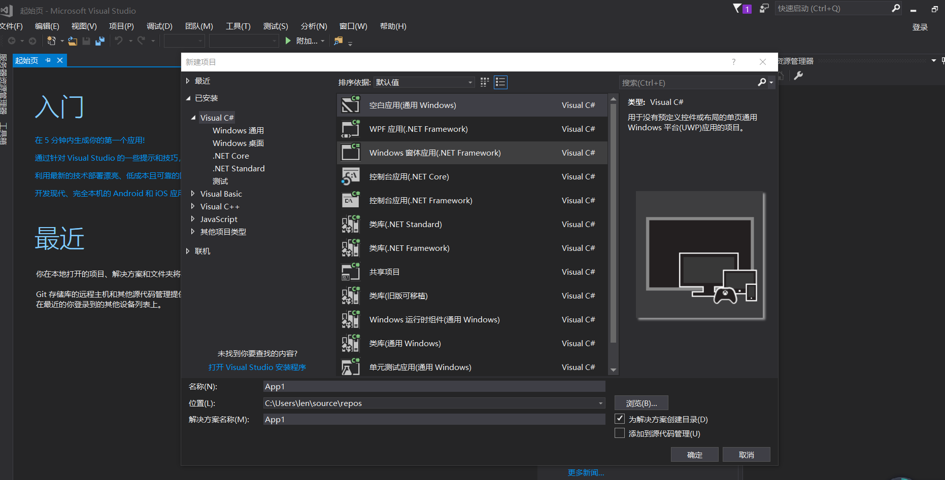Select the 测试 tree item under Visual C#
The width and height of the screenshot is (945, 480).
220,181
